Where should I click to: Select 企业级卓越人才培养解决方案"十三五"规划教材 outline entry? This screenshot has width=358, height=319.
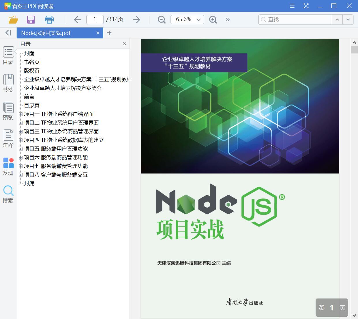(77, 79)
